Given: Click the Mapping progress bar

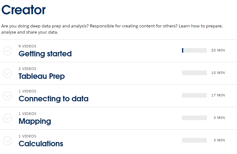Looking at the screenshot, I should 194,118.
